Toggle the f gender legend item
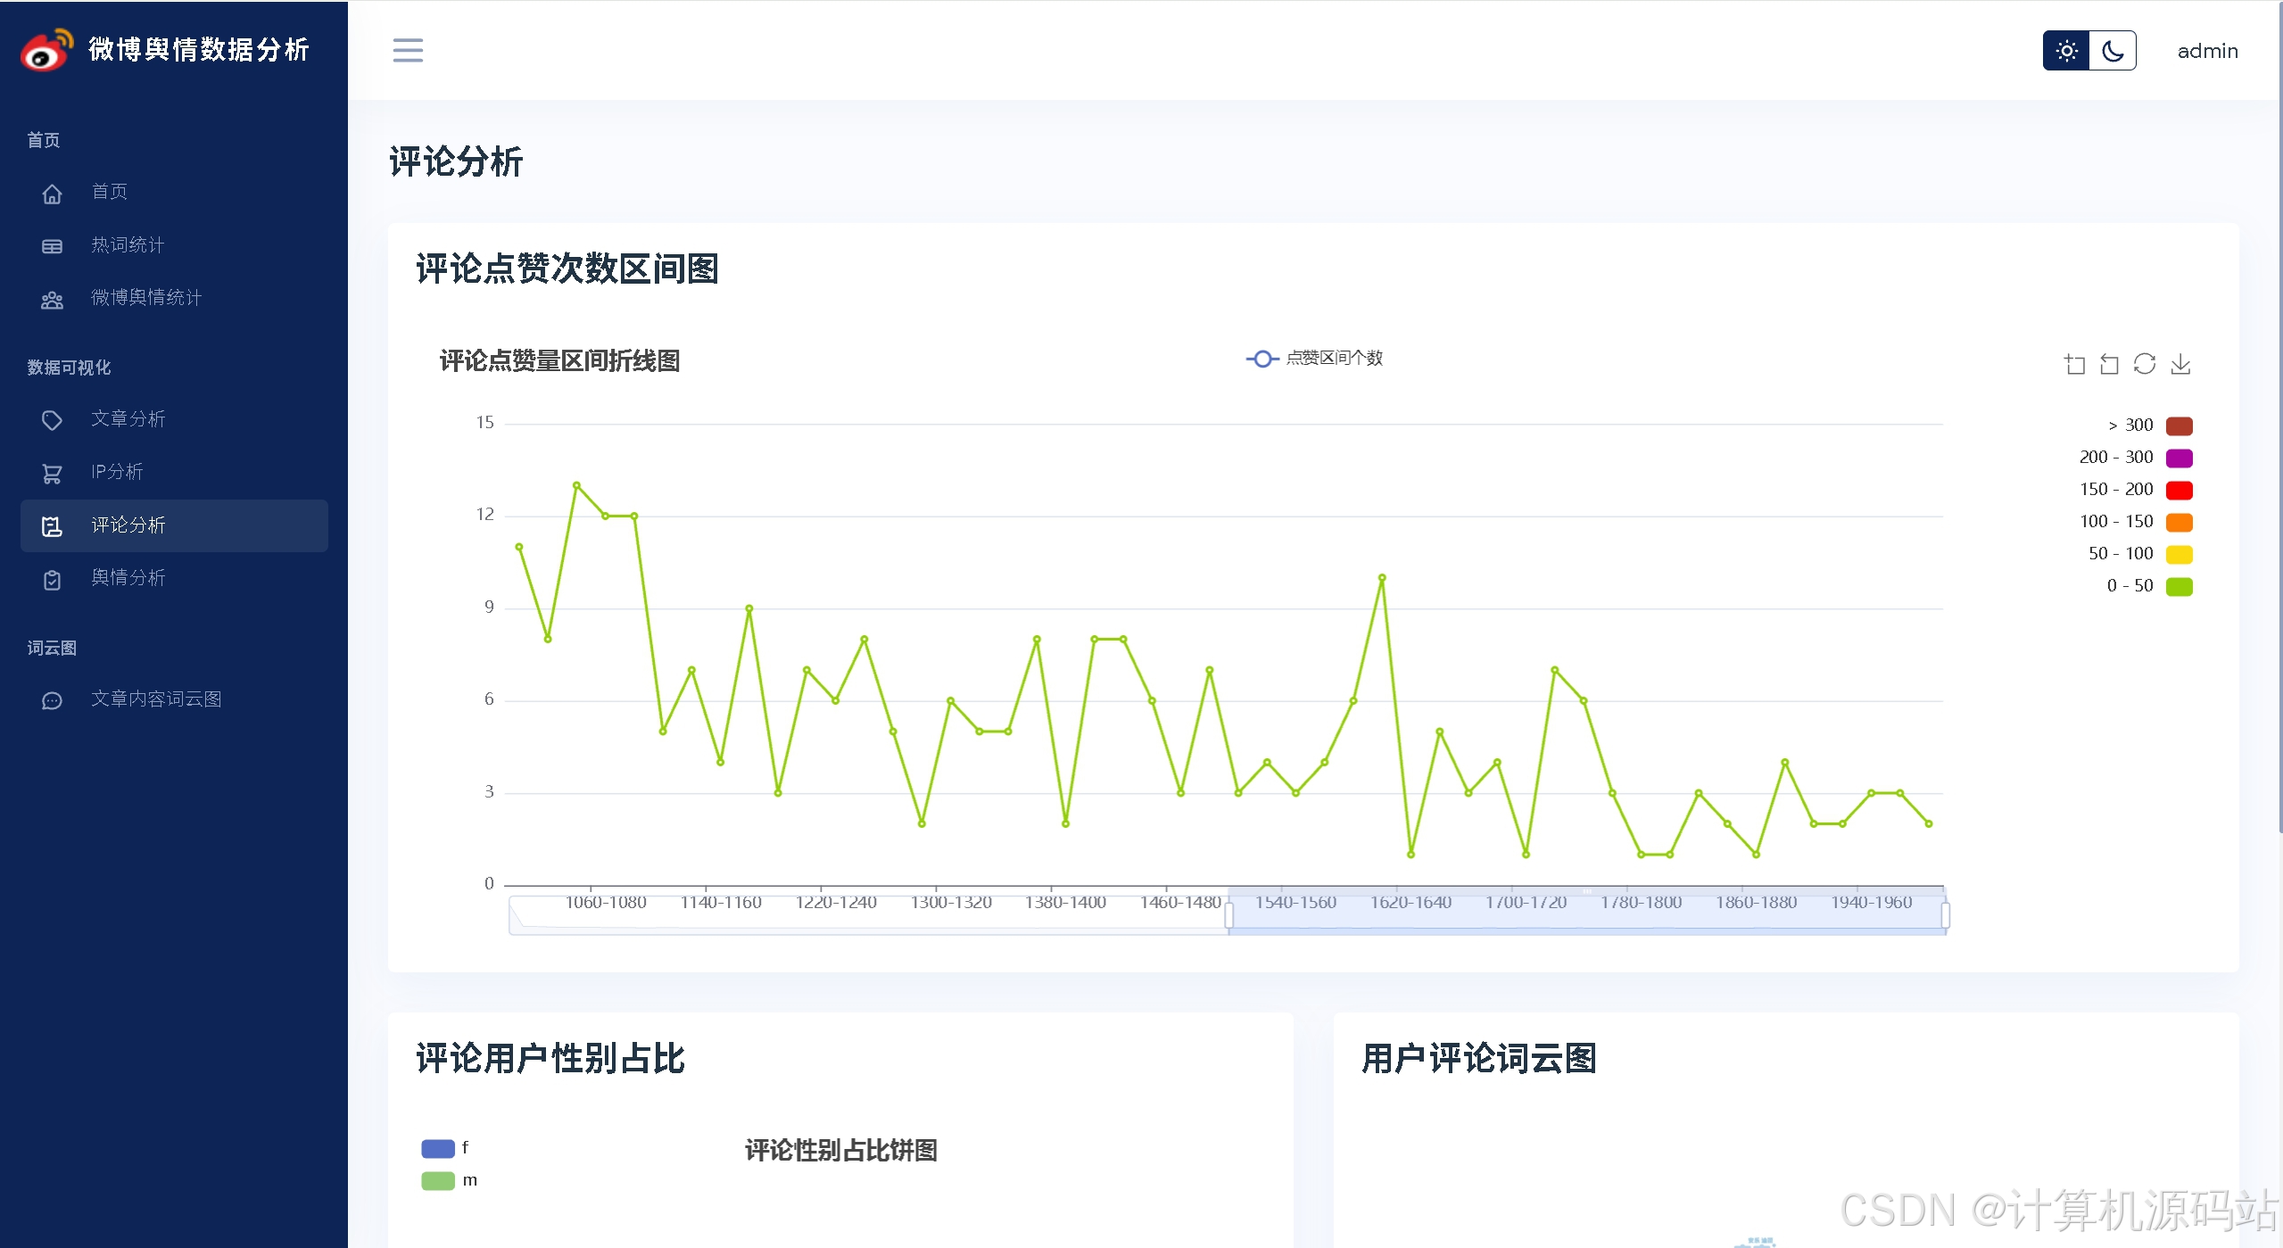The image size is (2283, 1248). point(438,1148)
